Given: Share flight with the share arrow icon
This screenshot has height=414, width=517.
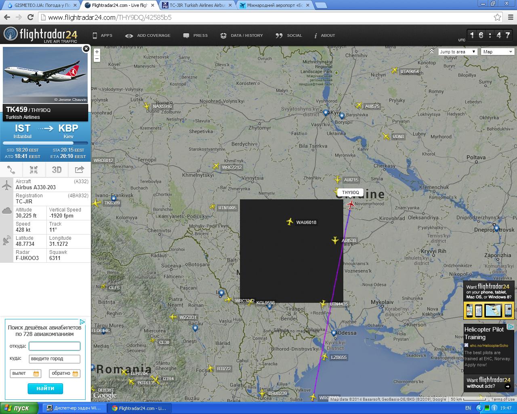Looking at the screenshot, I should (79, 170).
